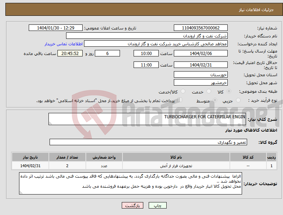This screenshot has height=215, width=283.
Task: Click the announcement date field 1404/01/30 - 12:29
Action: [x=56, y=28]
